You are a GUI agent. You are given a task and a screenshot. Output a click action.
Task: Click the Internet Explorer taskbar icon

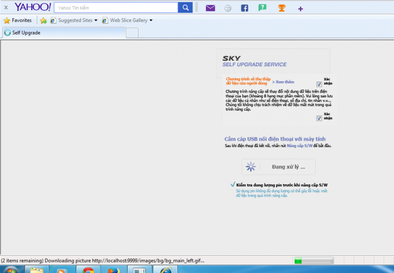pos(165,270)
